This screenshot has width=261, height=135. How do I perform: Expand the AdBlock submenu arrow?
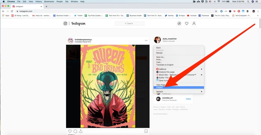202,69
